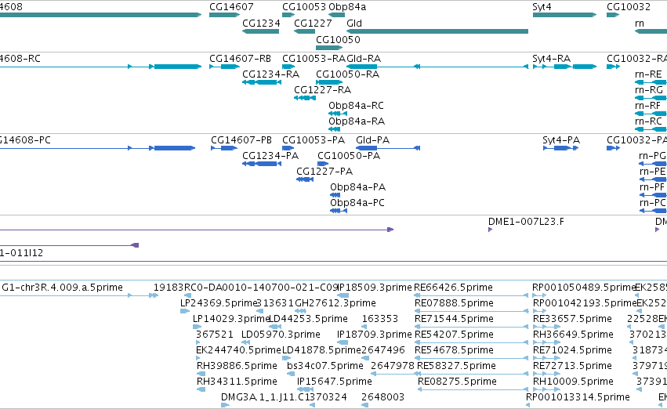
Task: Click the DME1-007L23.F clone label
Action: pyautogui.click(x=526, y=222)
